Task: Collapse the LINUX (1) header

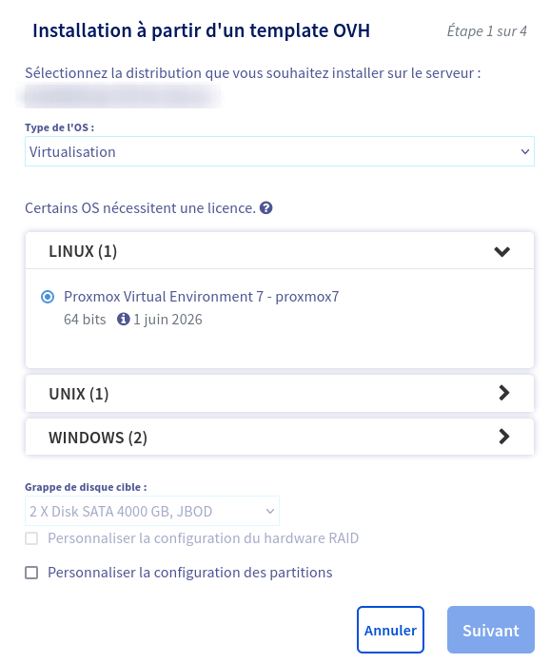Action: (280, 251)
